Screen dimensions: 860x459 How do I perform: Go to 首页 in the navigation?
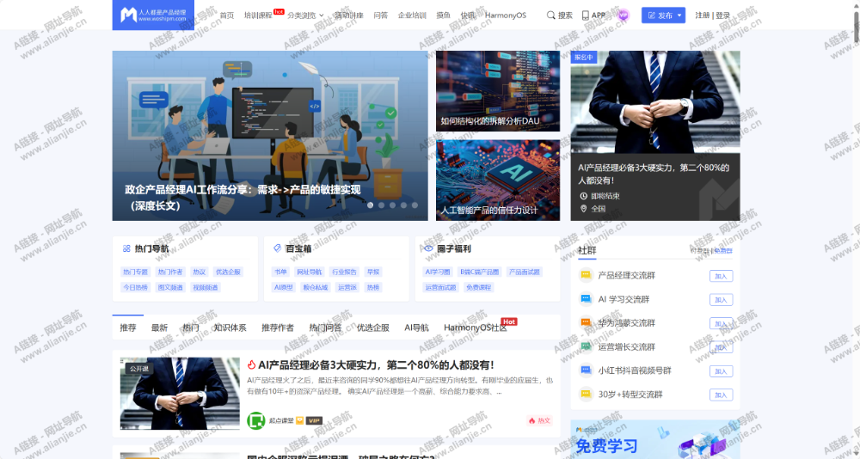tap(227, 15)
